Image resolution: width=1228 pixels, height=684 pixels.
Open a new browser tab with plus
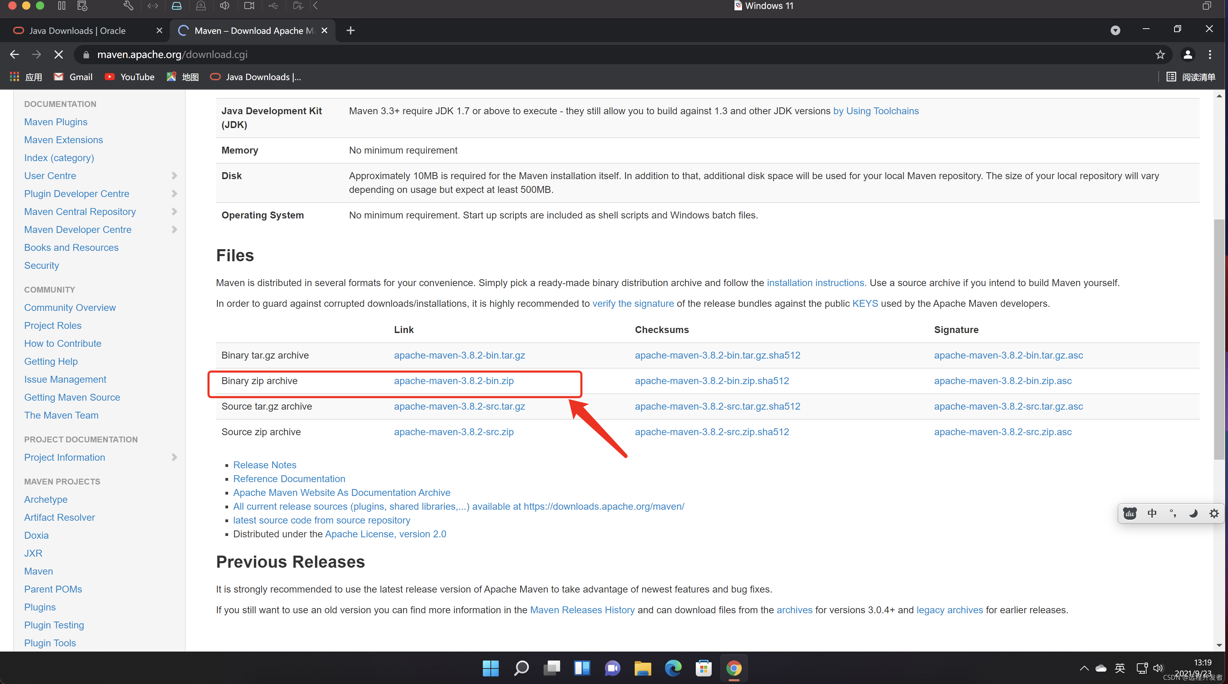pos(350,30)
